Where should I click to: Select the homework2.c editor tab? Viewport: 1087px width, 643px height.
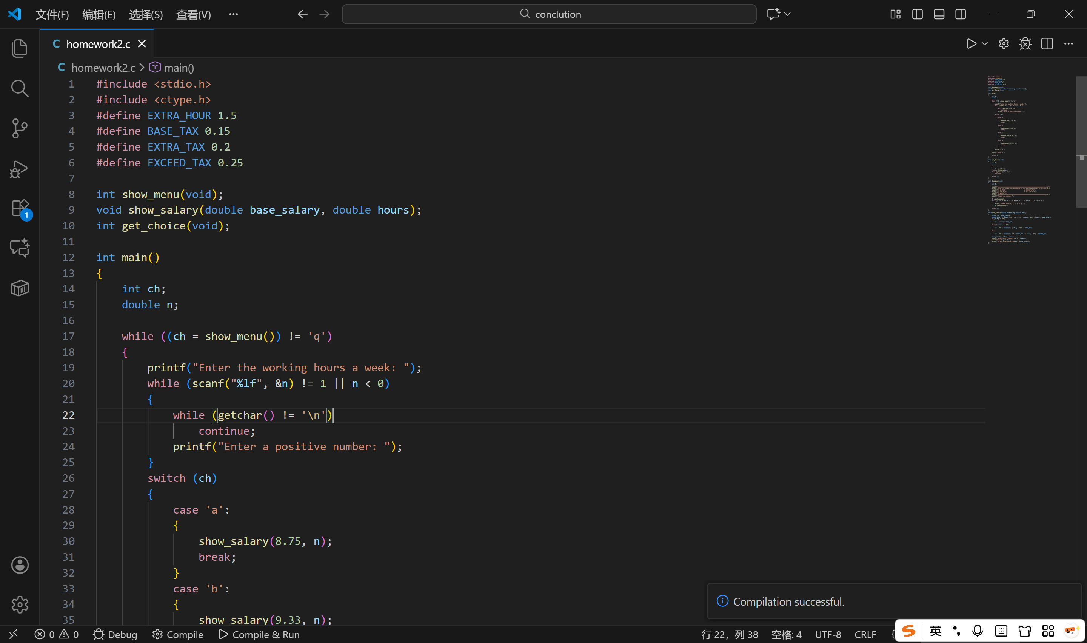click(x=98, y=44)
